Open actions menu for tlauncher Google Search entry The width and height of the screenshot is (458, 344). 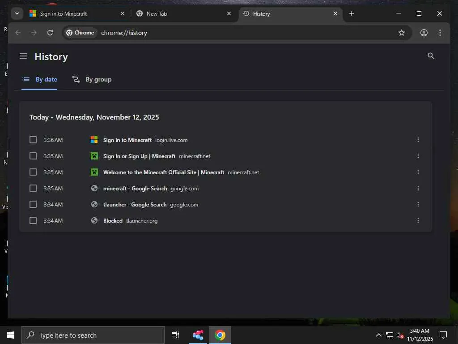click(x=418, y=204)
